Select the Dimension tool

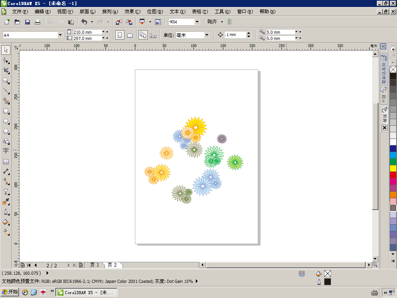tap(6, 171)
